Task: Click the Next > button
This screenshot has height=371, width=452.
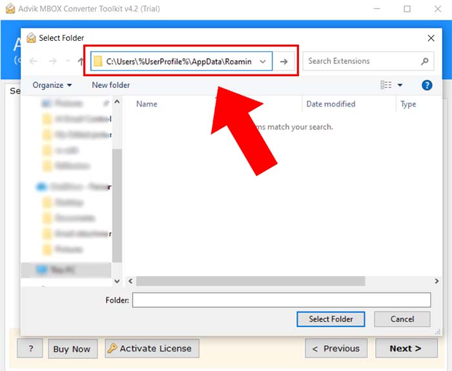Action: 406,348
